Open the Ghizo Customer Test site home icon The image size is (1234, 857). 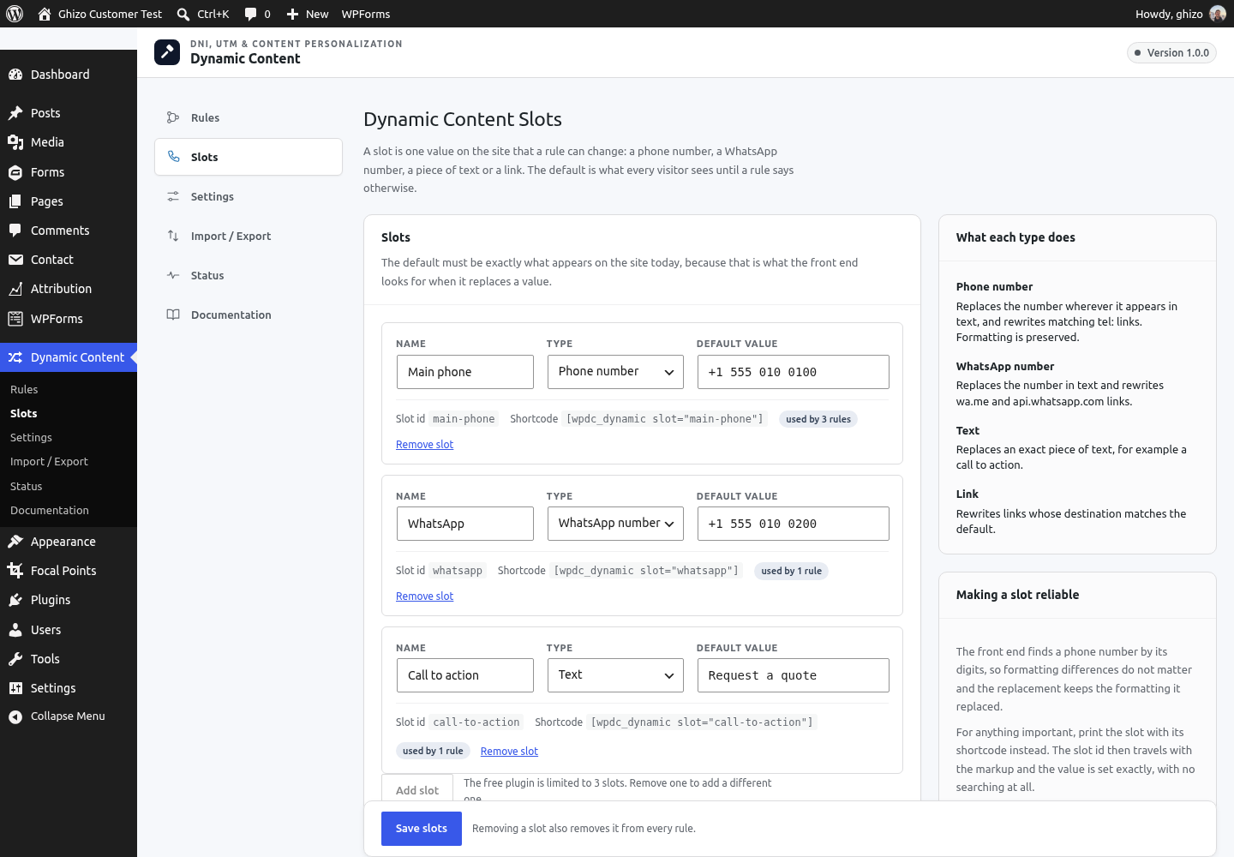[x=45, y=14]
